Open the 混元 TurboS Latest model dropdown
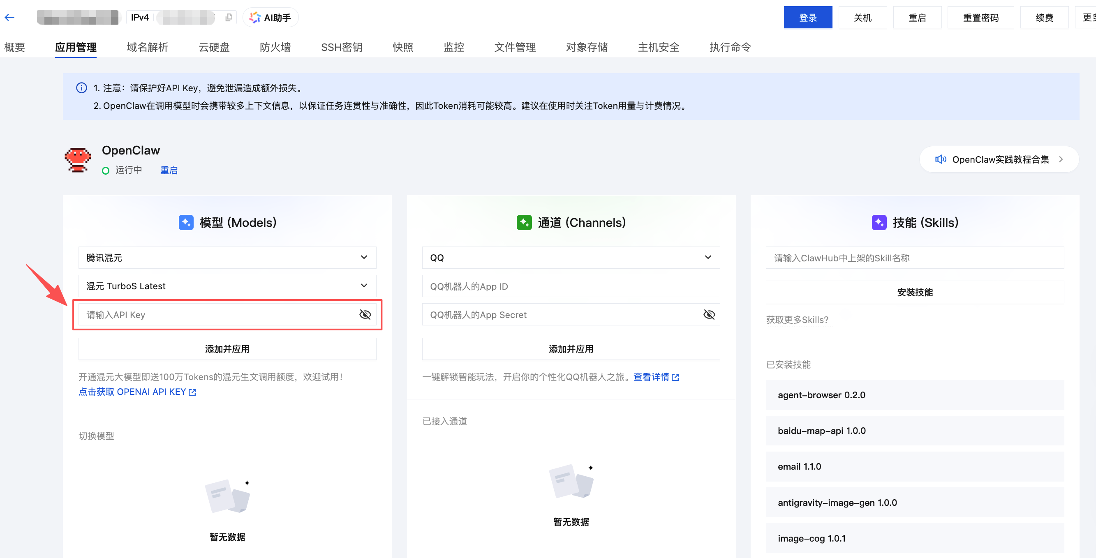The image size is (1096, 558). coord(364,286)
